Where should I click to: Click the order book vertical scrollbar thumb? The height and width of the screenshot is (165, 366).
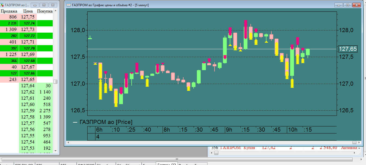click(55, 82)
